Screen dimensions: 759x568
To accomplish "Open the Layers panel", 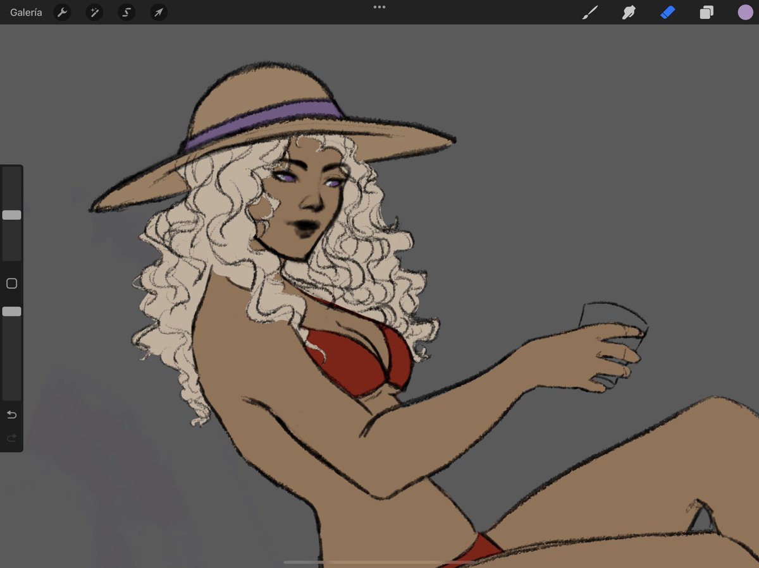I will pos(707,12).
